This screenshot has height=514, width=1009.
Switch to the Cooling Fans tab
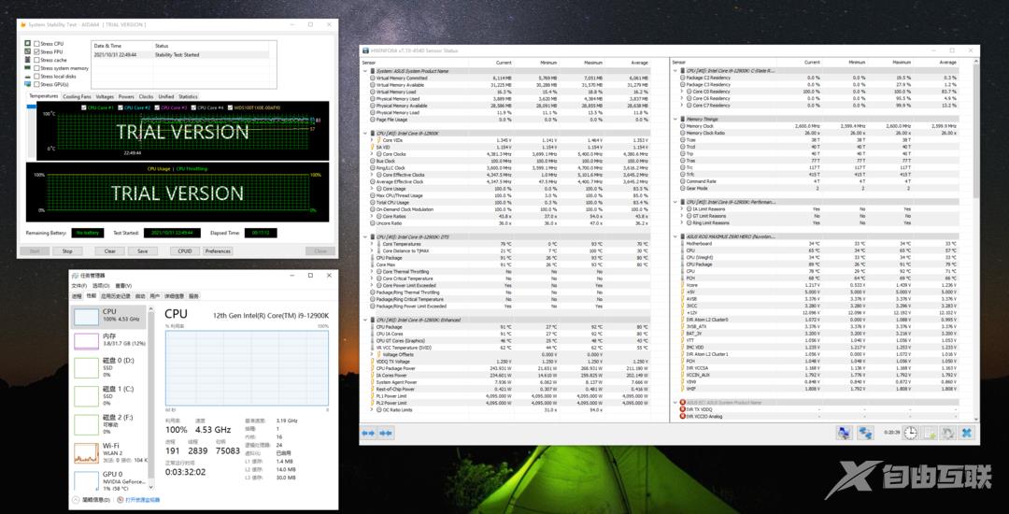(77, 96)
